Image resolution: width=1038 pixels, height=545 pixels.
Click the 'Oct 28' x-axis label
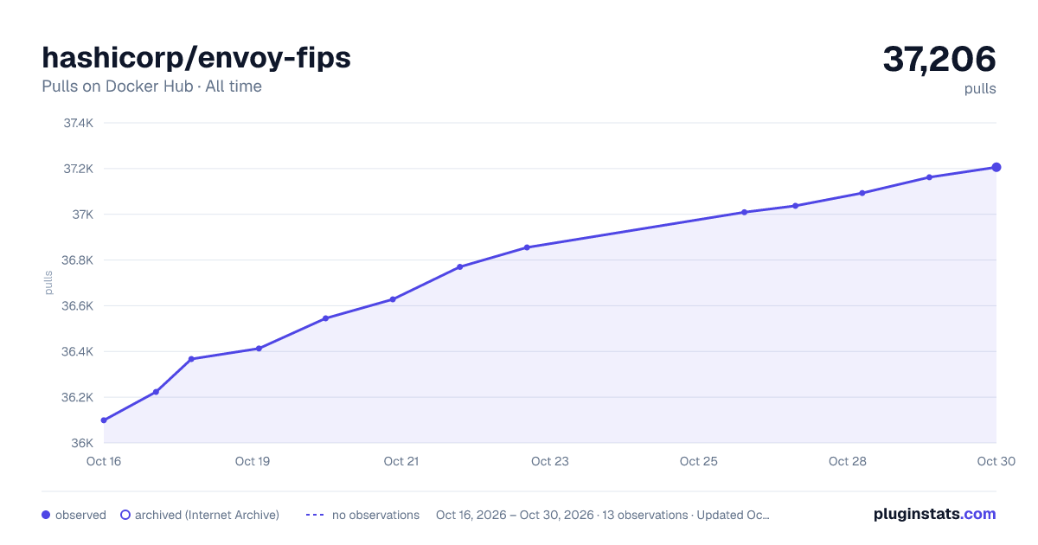(x=848, y=461)
